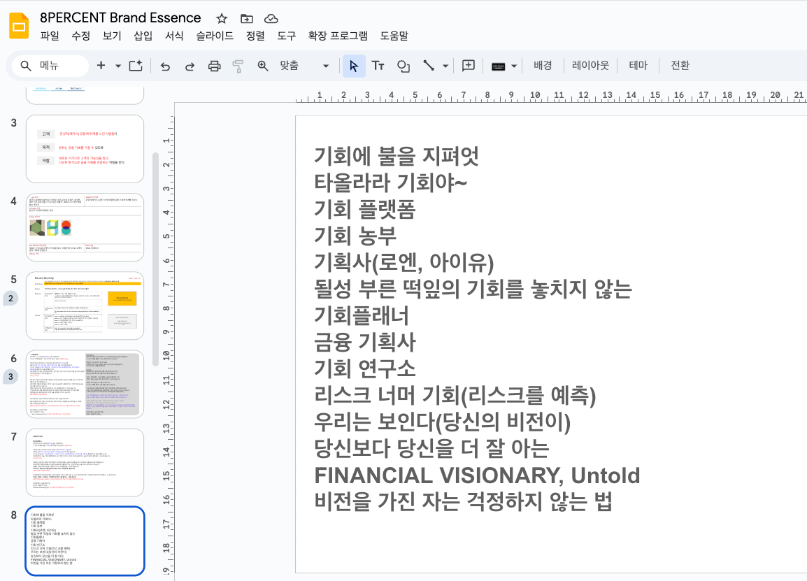
Task: Select slide 4 thumbnail with colored shapes
Action: tap(85, 227)
